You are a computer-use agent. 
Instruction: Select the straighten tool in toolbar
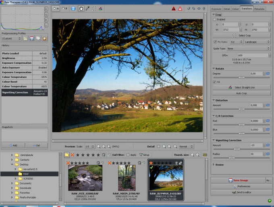100,8
